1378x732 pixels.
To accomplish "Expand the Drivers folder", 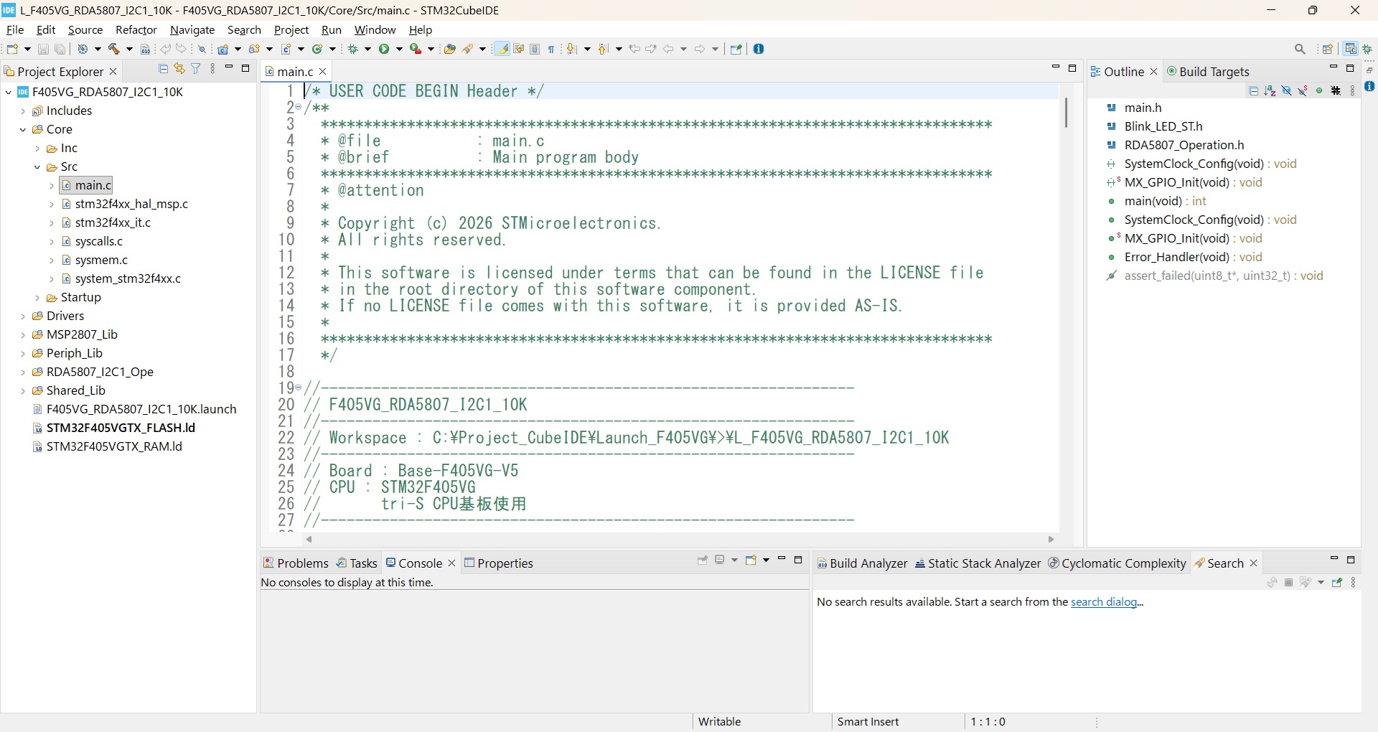I will coord(23,316).
